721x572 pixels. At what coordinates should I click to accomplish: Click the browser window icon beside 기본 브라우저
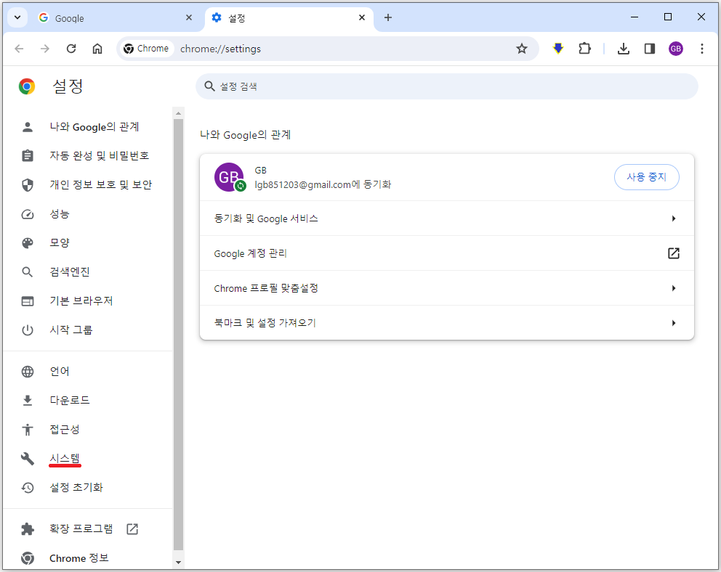click(x=28, y=301)
